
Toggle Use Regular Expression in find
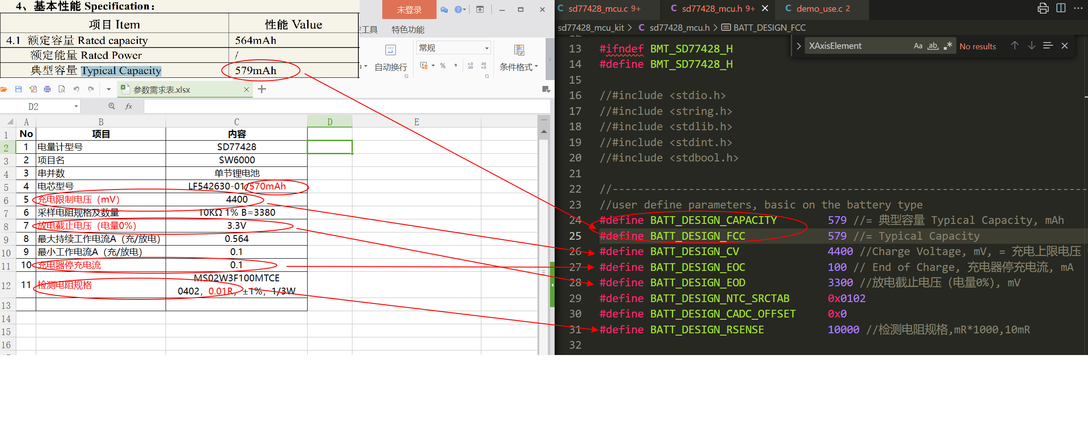point(948,46)
